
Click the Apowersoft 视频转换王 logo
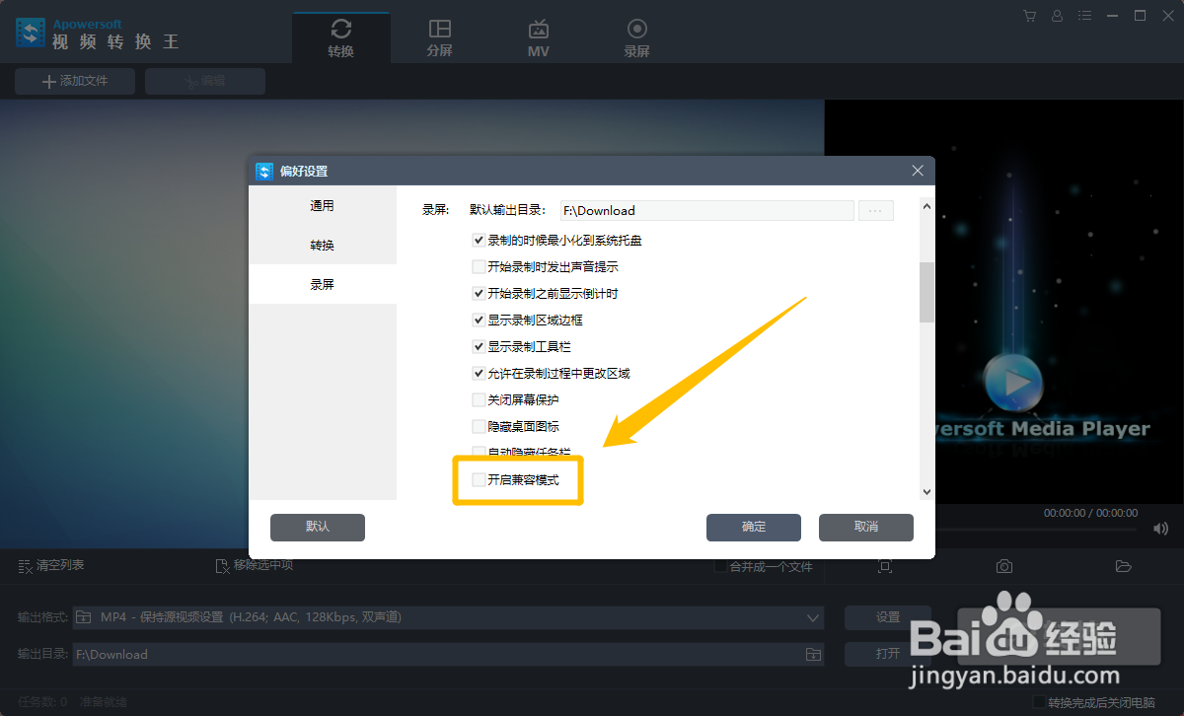coord(97,34)
